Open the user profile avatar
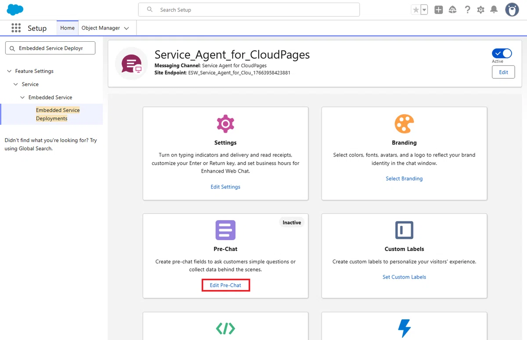Image resolution: width=527 pixels, height=340 pixels. pos(512,10)
